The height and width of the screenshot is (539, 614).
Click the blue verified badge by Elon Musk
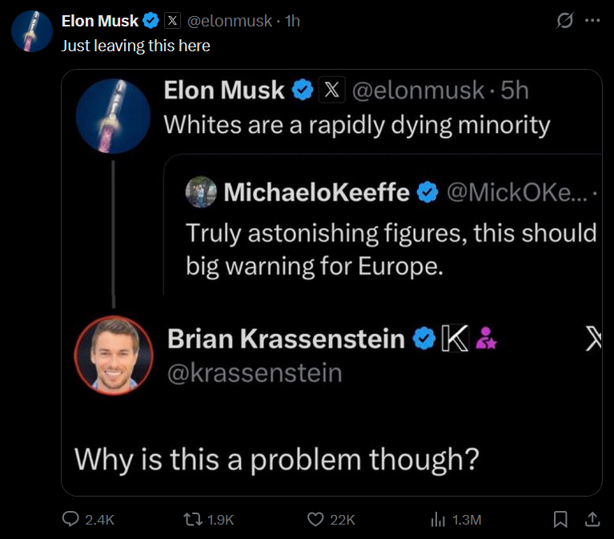(x=150, y=22)
